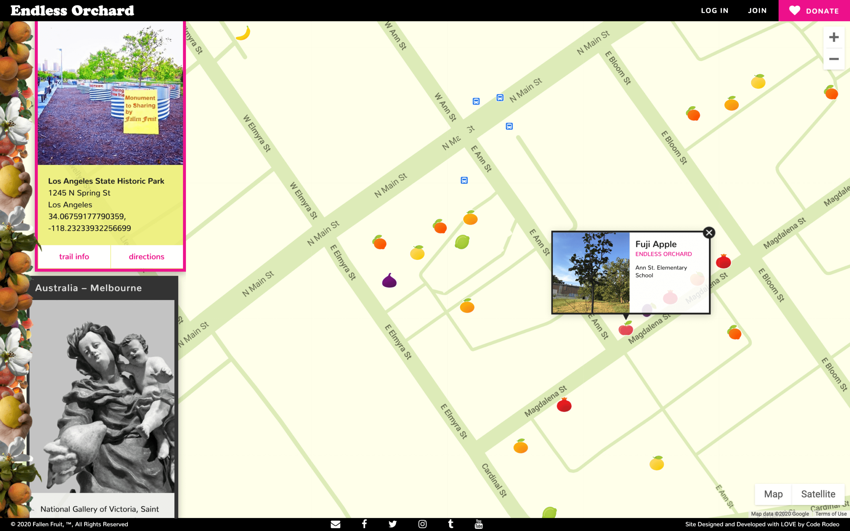
Task: Click ENDLESS ORCHARD link in popup
Action: [663, 254]
